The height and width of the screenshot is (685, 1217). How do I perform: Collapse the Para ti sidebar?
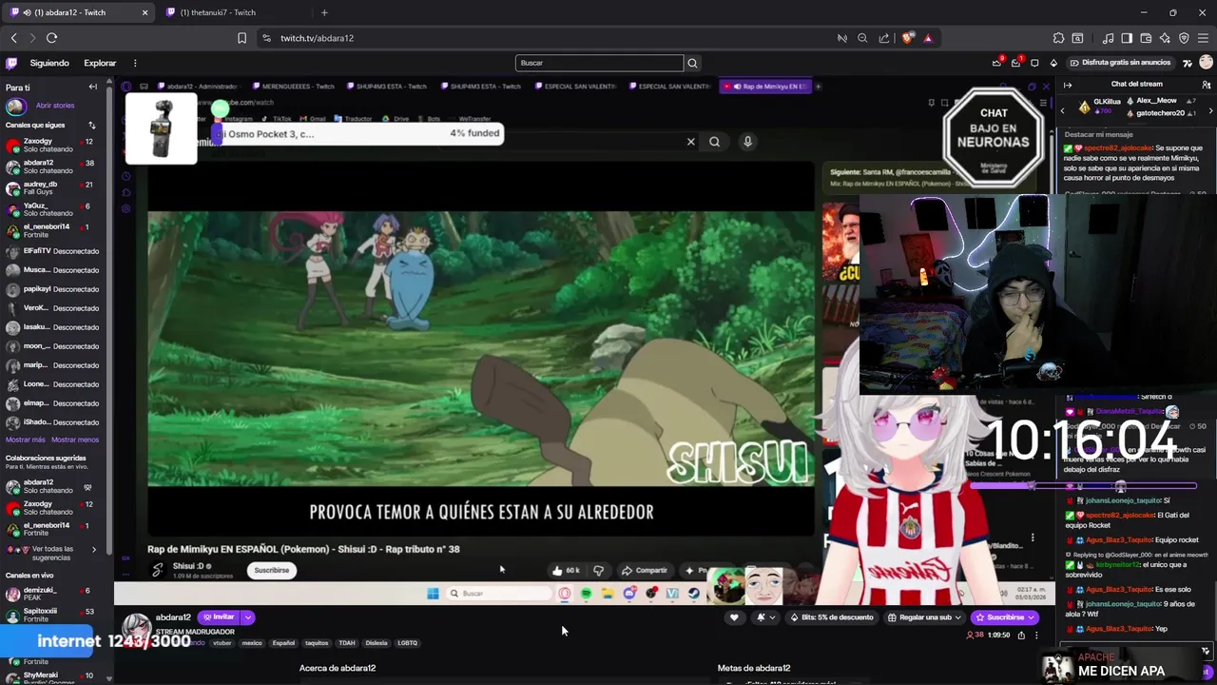coord(92,87)
